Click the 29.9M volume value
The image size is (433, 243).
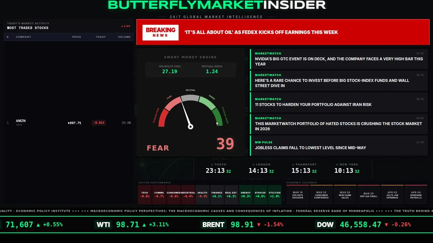pyautogui.click(x=126, y=123)
